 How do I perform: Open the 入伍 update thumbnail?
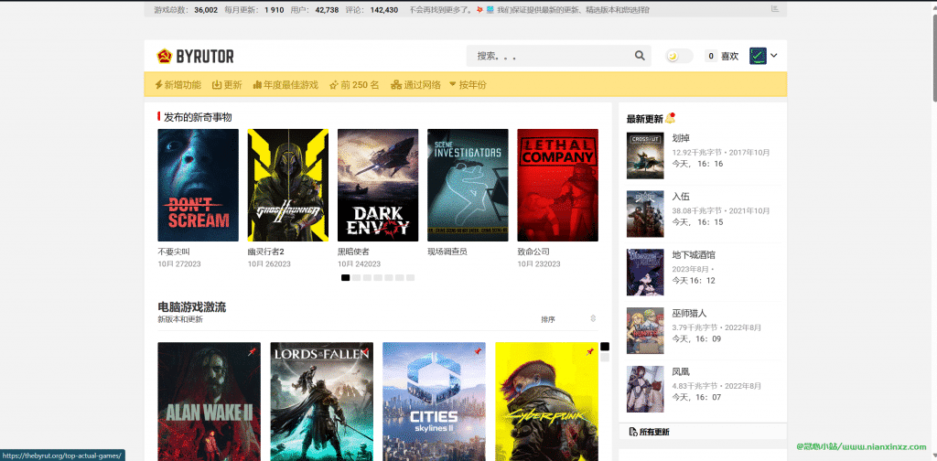pos(645,214)
